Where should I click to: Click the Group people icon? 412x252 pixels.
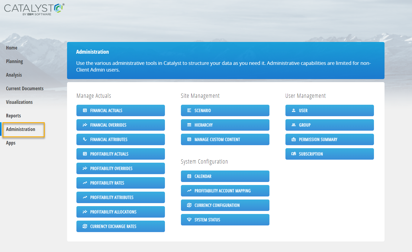pyautogui.click(x=294, y=125)
